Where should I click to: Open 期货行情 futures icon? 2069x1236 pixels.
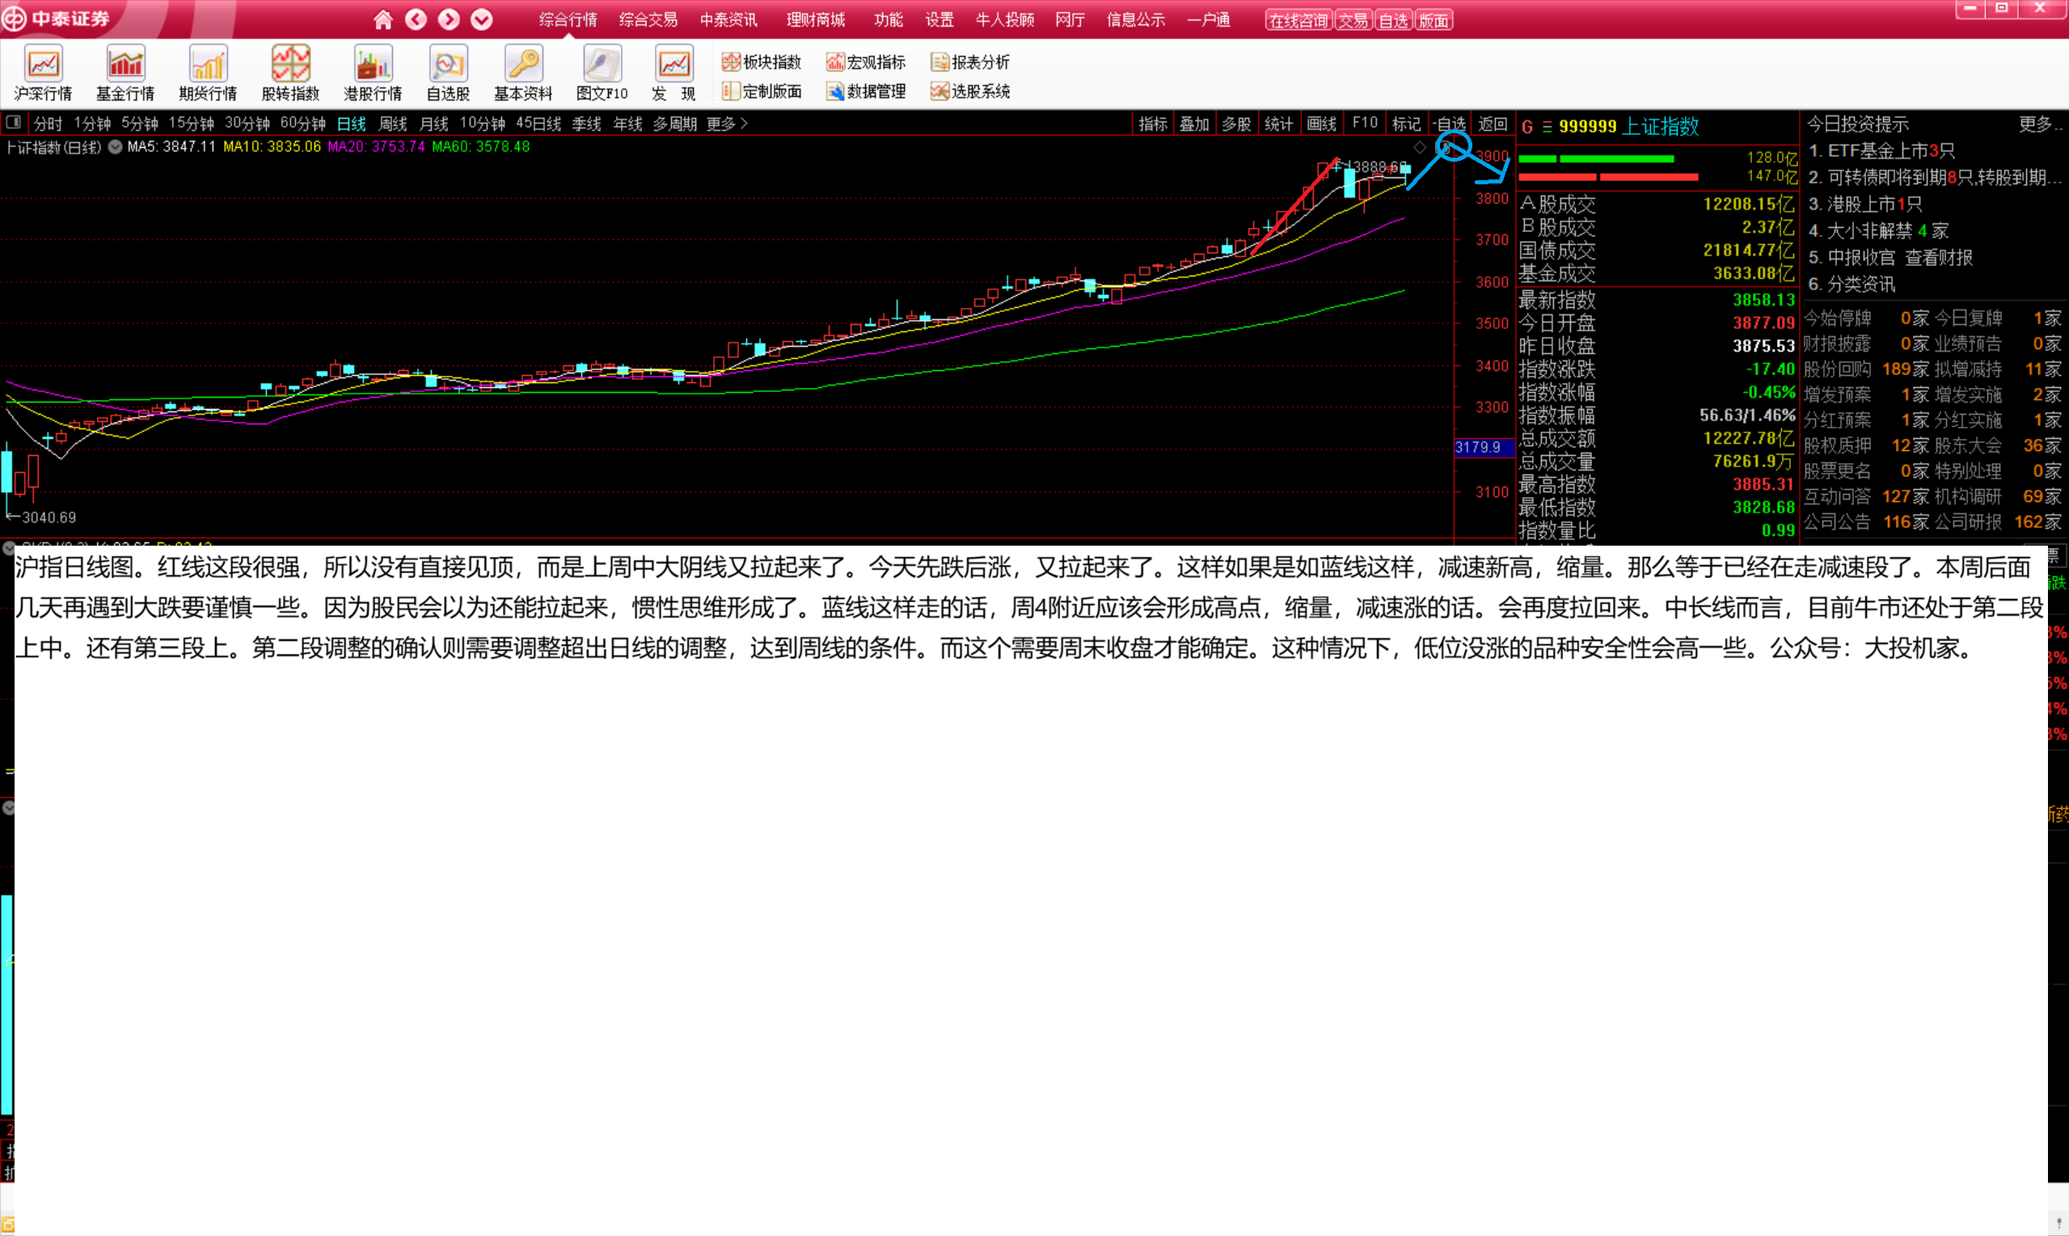pos(209,74)
